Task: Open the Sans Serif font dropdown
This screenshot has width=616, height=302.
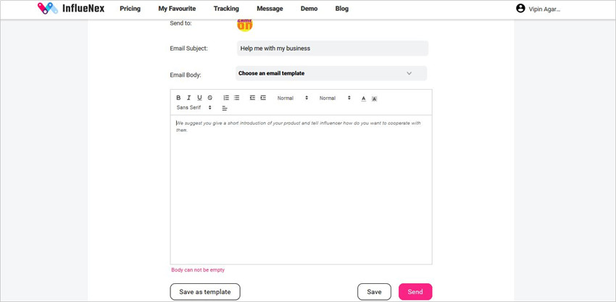Action: [194, 107]
